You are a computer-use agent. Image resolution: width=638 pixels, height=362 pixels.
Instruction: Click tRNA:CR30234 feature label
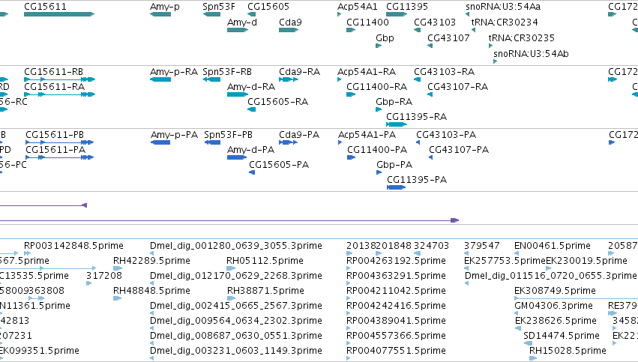(505, 22)
